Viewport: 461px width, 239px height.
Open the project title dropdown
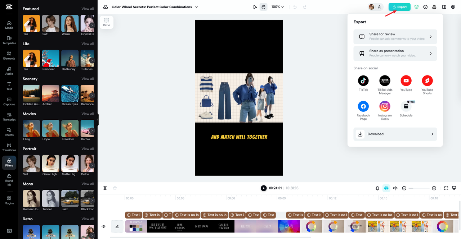tap(196, 7)
